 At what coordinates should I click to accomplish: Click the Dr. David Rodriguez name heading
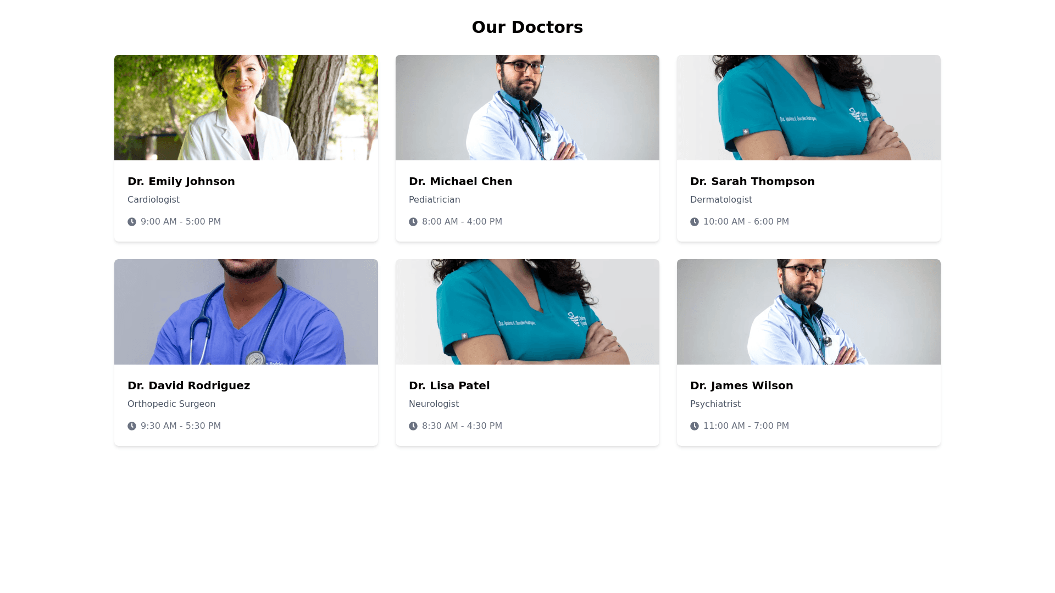[188, 385]
